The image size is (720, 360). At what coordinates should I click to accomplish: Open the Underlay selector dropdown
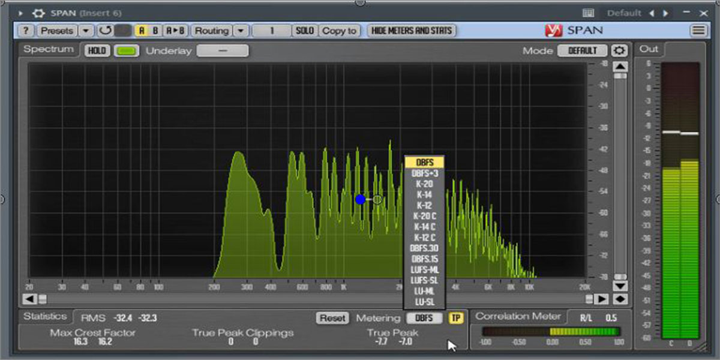coord(223,51)
